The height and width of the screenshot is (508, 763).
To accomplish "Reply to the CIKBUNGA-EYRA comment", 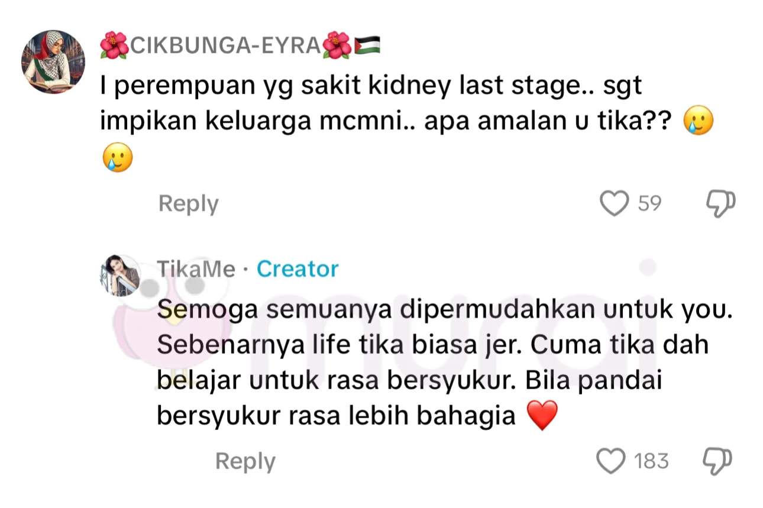I will 189,204.
